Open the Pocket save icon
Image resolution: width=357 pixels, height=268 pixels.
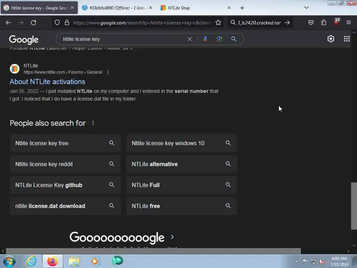311,22
